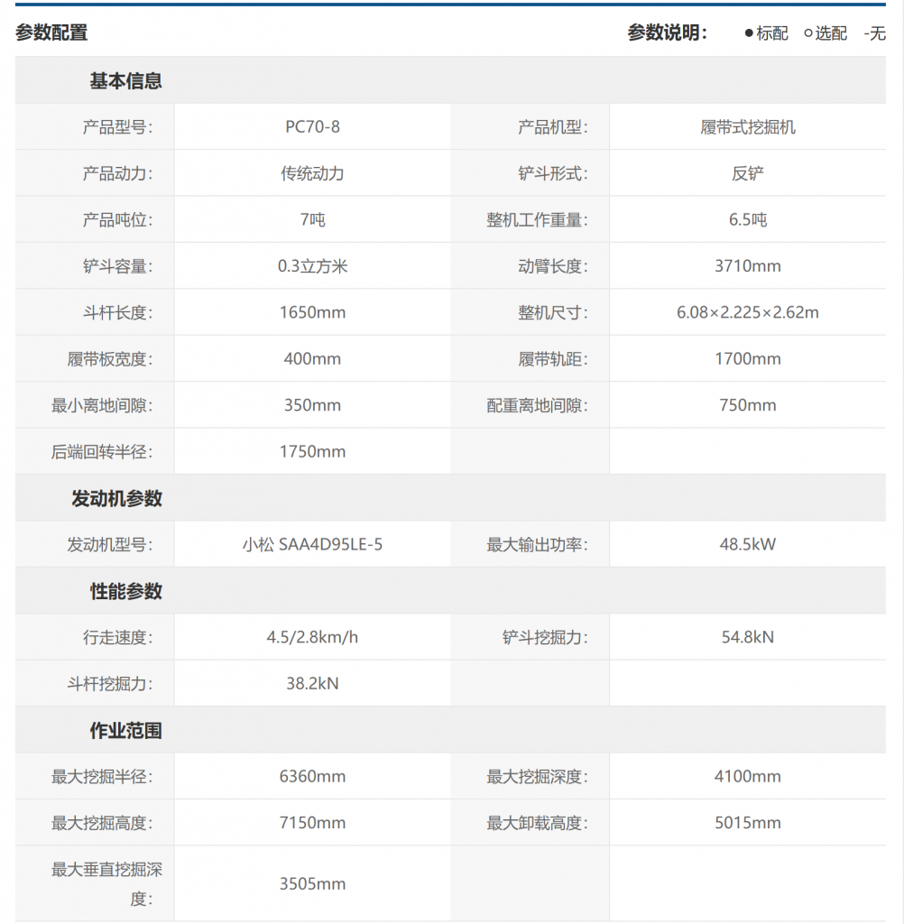Viewport: 904px width, 924px height.
Task: Click the 38.2kN arm digging force value
Action: (x=312, y=684)
